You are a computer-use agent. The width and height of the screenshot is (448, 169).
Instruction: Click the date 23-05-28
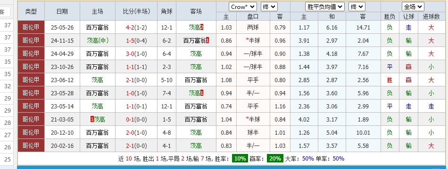click(x=62, y=93)
